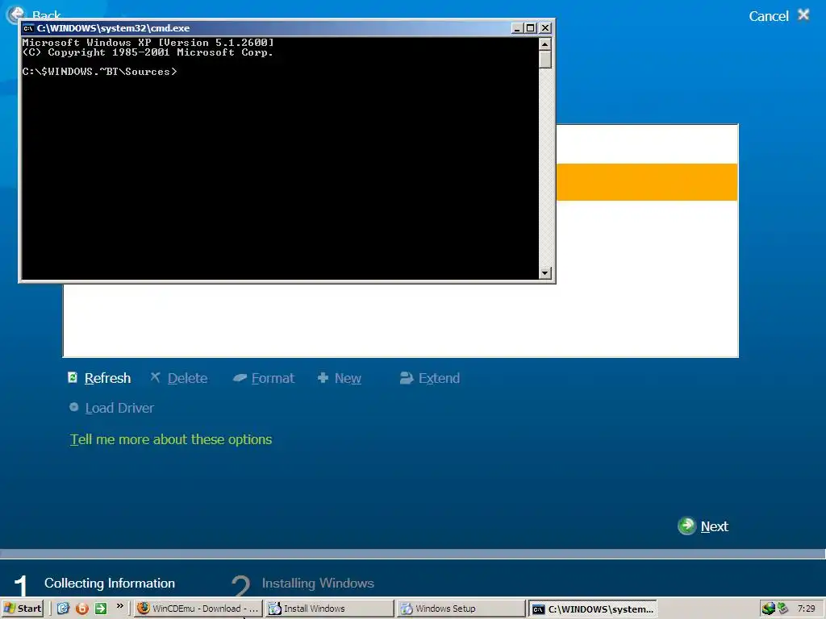Minimize the cmd.exe window

coord(517,28)
